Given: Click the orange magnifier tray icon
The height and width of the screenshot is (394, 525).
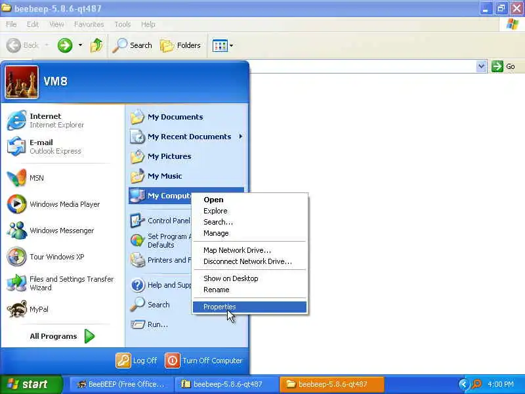Looking at the screenshot, I should (x=476, y=384).
